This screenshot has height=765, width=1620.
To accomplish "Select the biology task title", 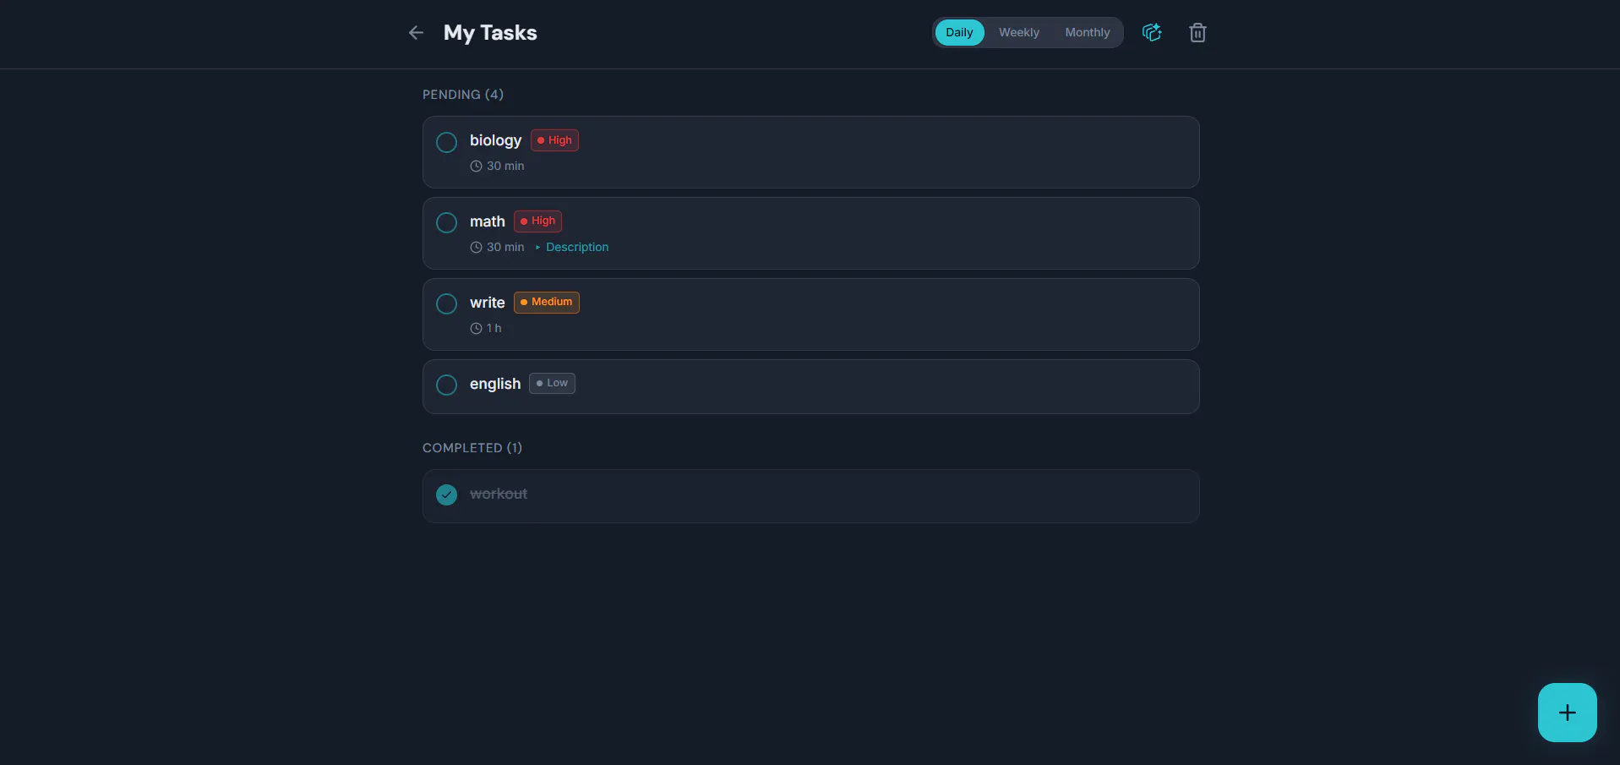I will (x=495, y=141).
